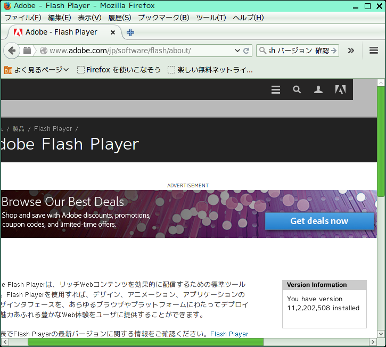Image resolution: width=386 pixels, height=347 pixels.
Task: Open the ブックマーク(B) menu
Action: coord(163,18)
